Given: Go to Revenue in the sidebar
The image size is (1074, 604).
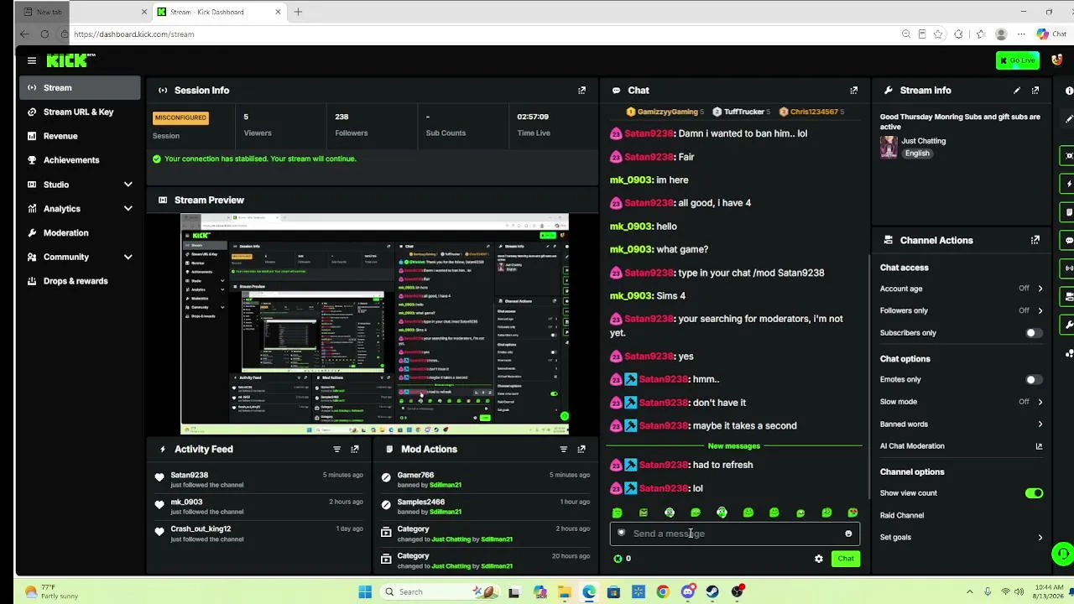Looking at the screenshot, I should 81,136.
